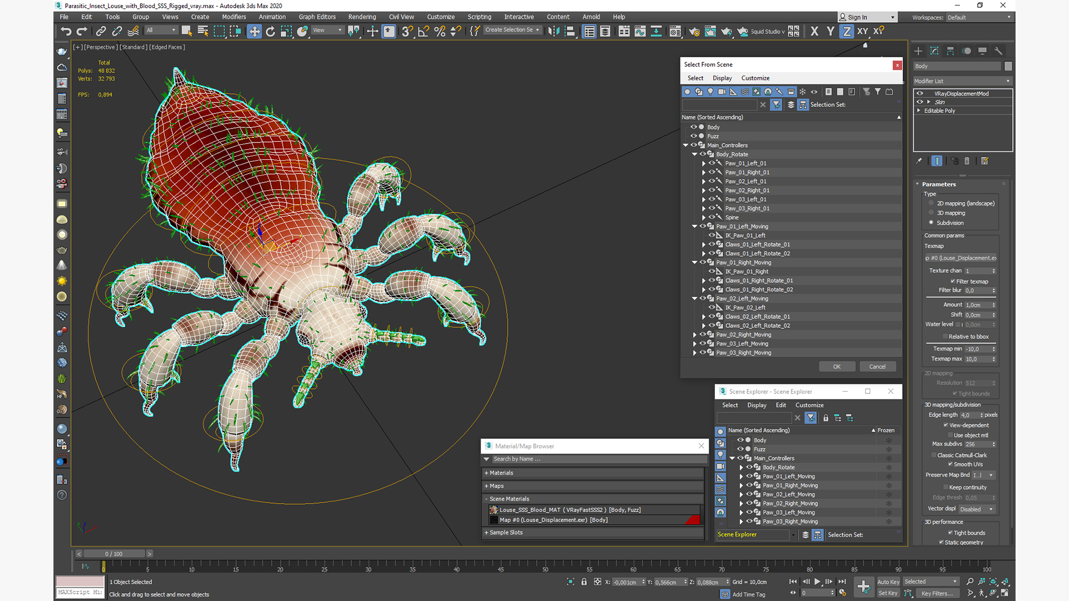Toggle Percent Snap icon

(x=440, y=32)
